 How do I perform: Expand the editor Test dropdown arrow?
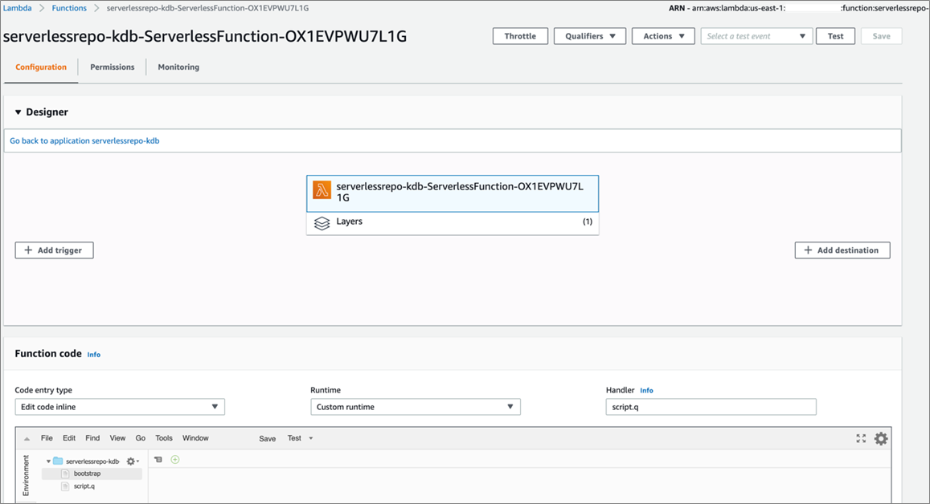coord(311,438)
